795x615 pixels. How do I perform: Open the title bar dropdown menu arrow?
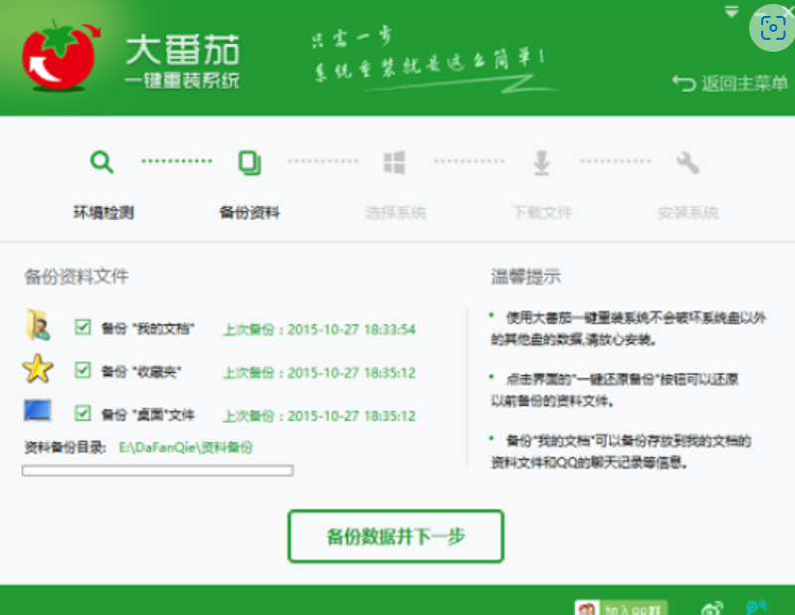click(731, 12)
